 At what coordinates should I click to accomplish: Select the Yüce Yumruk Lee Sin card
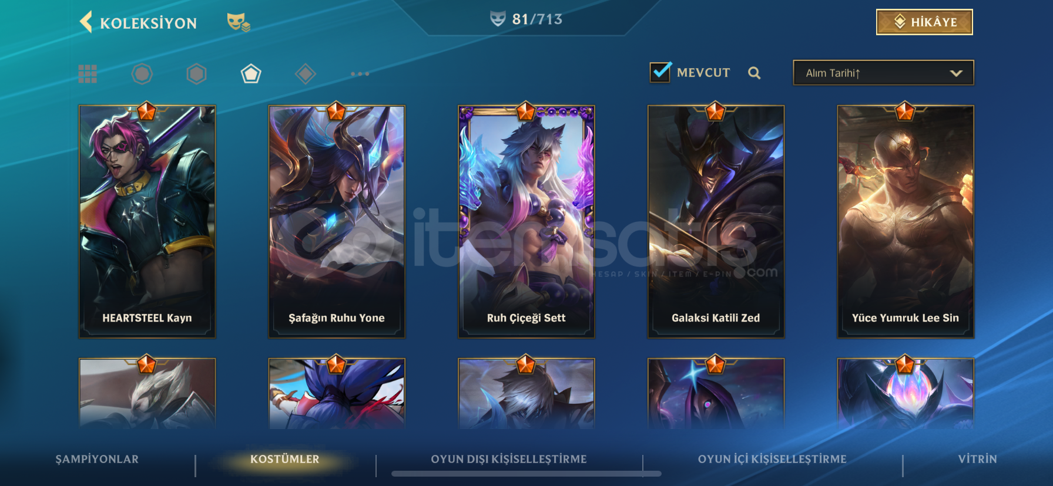click(906, 221)
